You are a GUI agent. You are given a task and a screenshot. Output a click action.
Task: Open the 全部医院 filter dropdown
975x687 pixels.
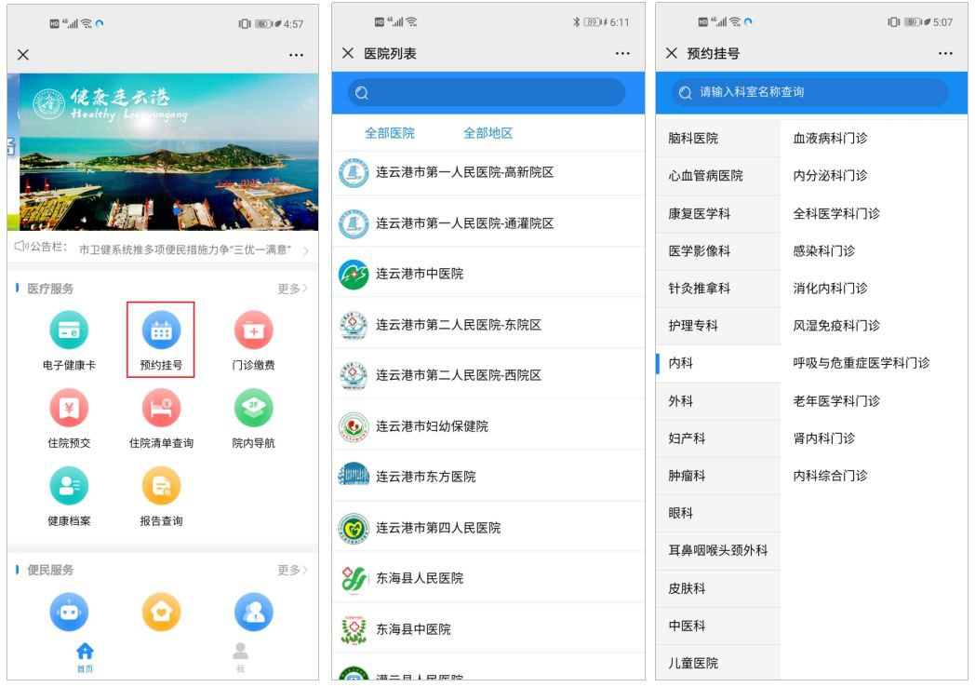coord(389,133)
